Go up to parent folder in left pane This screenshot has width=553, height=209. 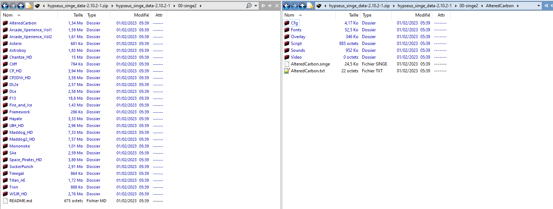21,5
